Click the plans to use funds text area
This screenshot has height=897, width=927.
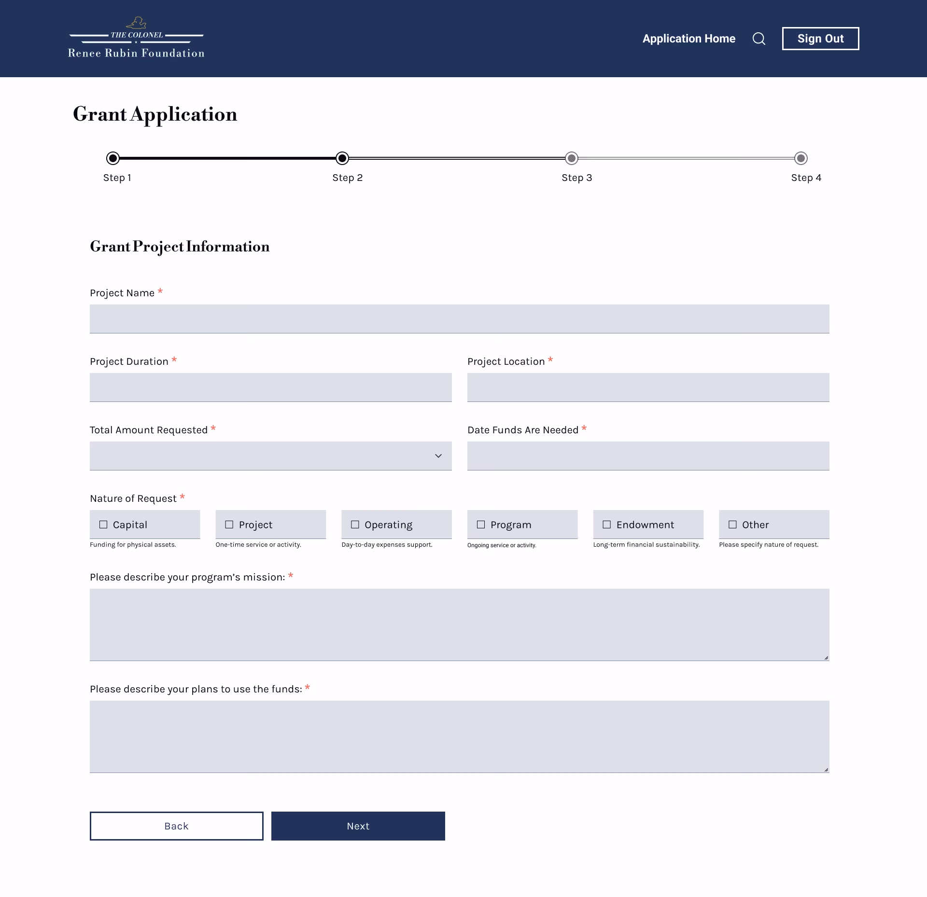(460, 737)
